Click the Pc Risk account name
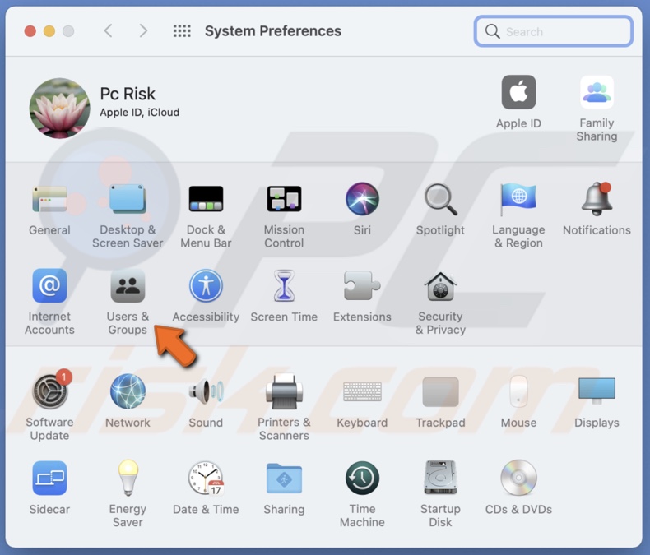 [x=128, y=94]
